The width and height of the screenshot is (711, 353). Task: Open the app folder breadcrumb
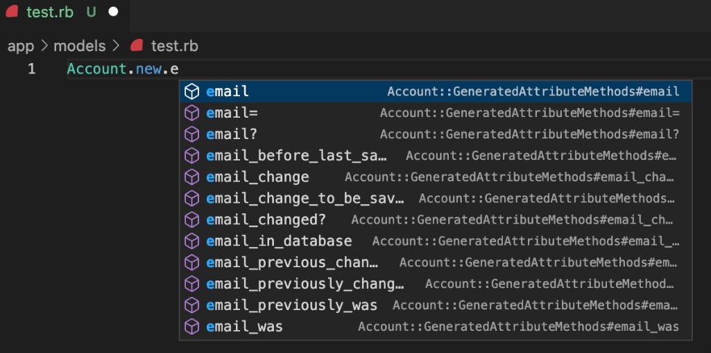click(21, 46)
